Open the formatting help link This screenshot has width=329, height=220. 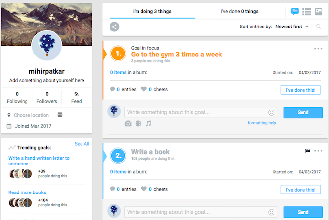(x=262, y=123)
